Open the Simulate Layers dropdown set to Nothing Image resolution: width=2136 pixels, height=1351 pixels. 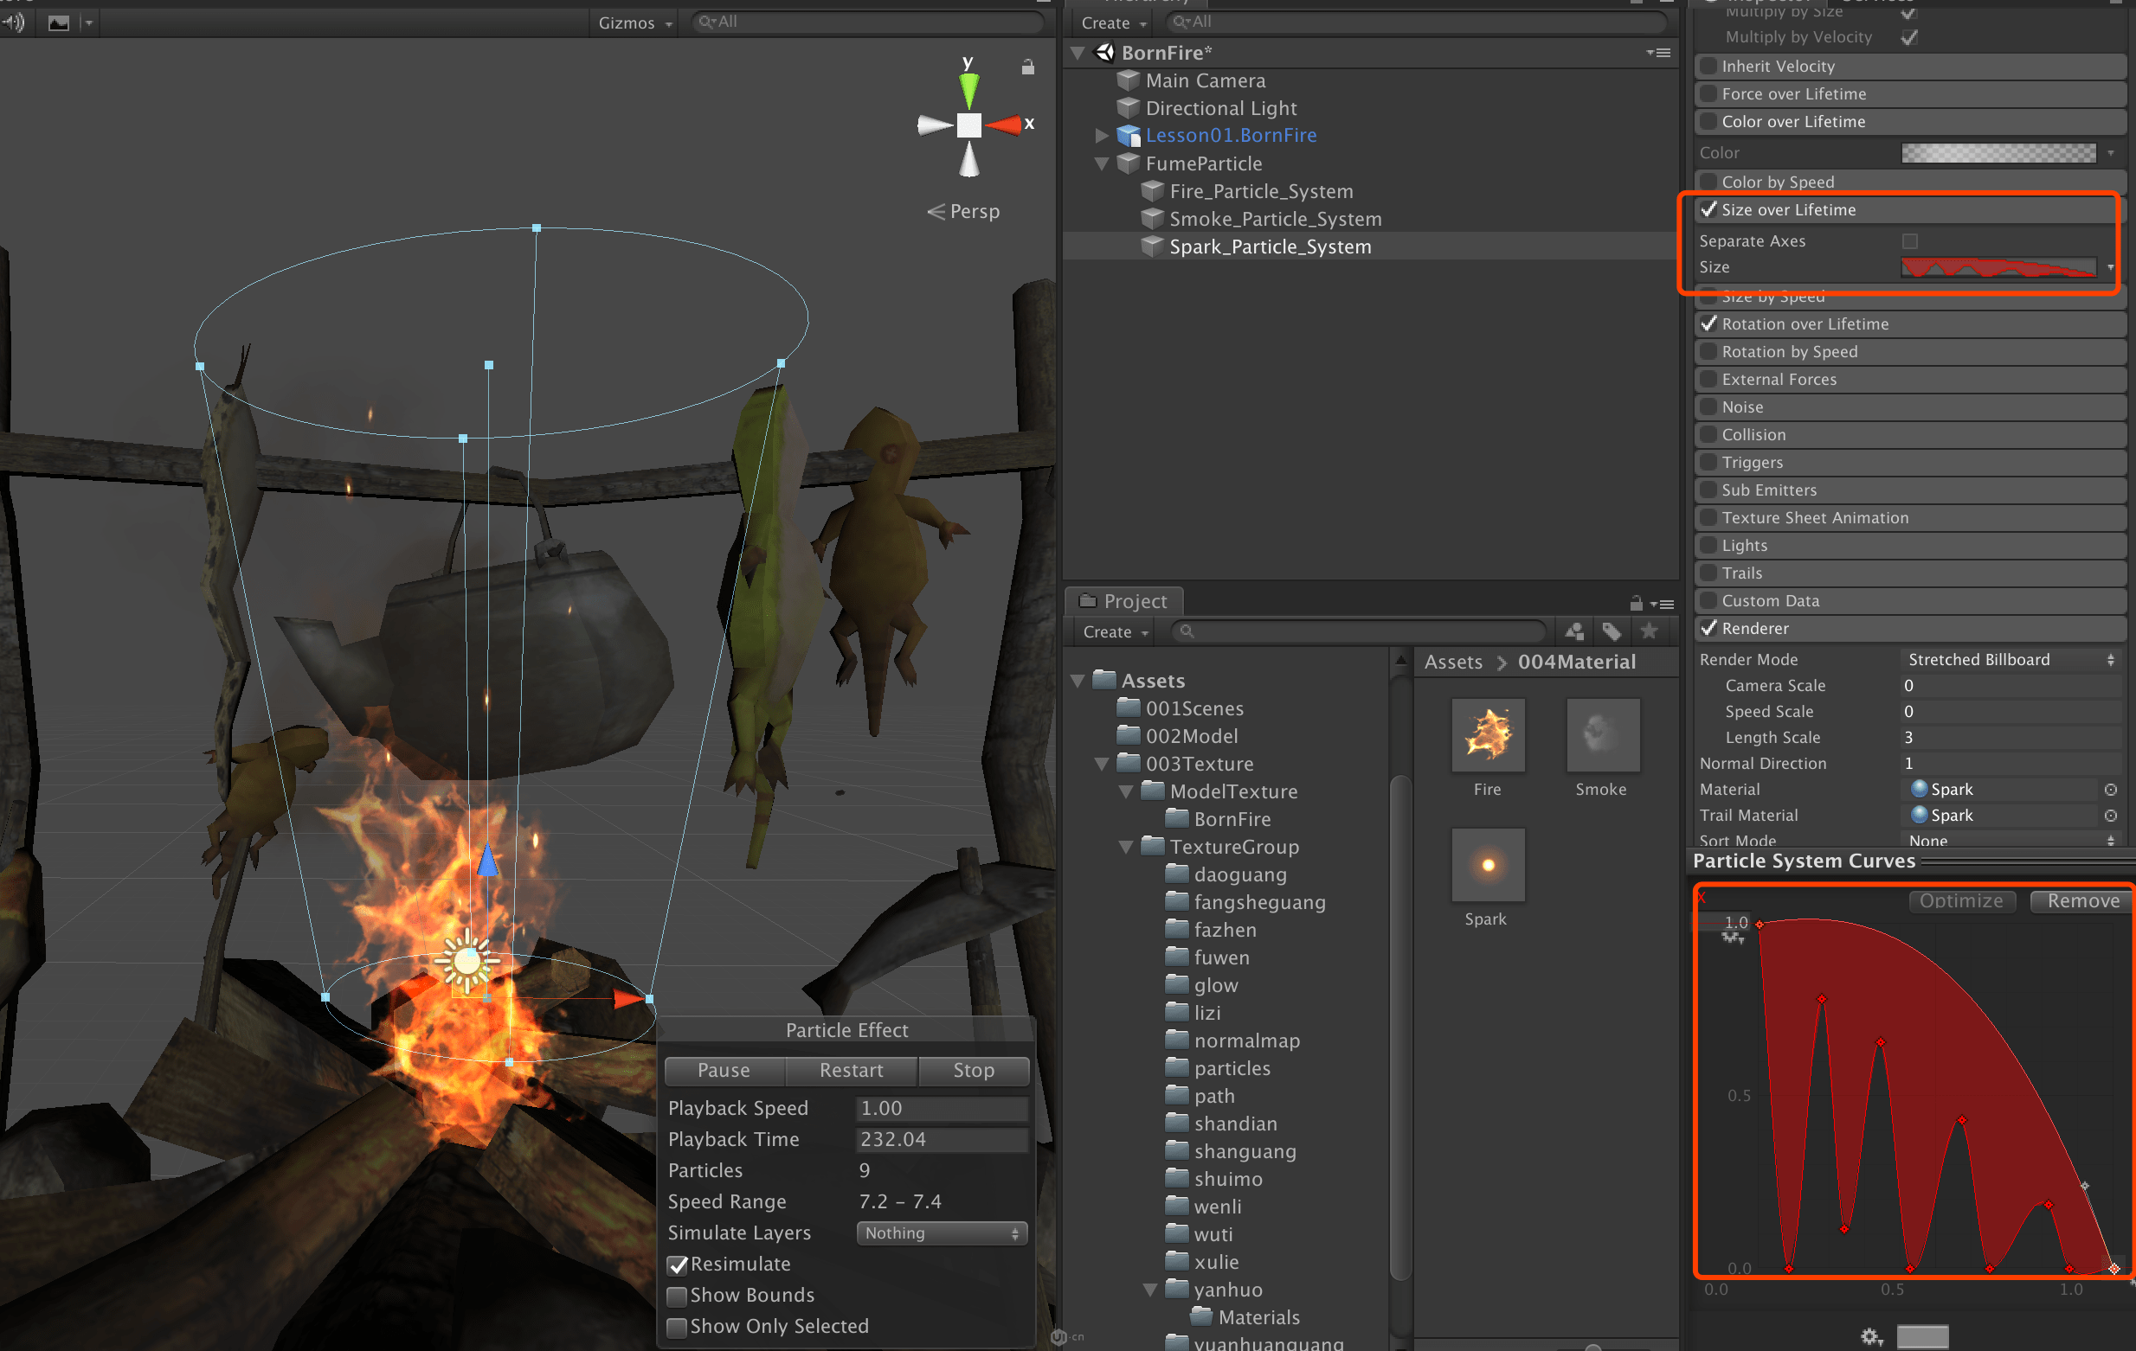(941, 1233)
